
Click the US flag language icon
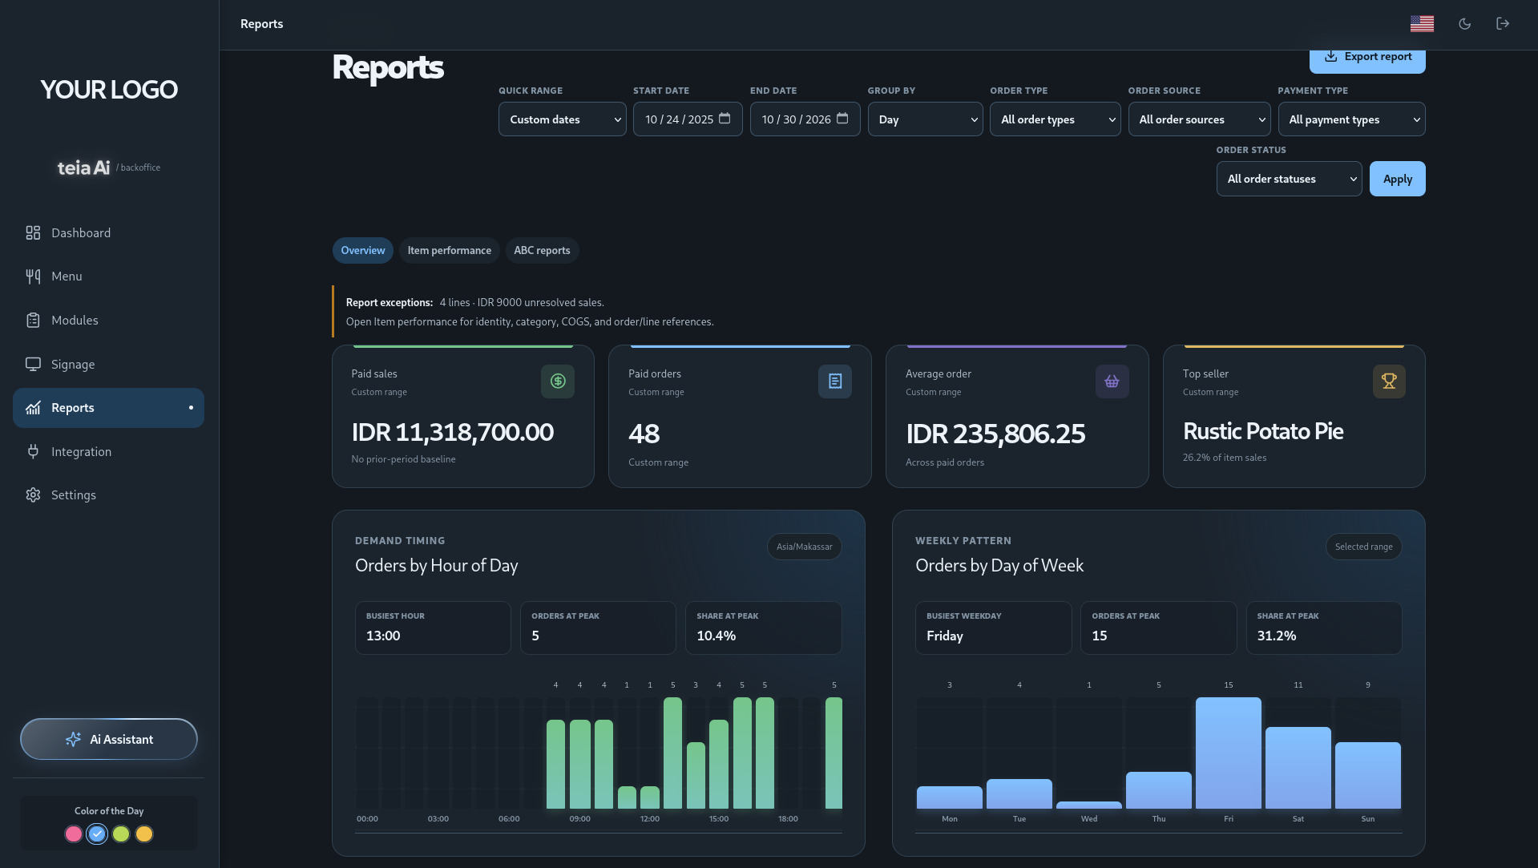1422,24
